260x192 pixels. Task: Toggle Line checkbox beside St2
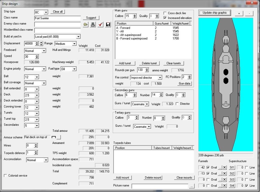coord(247,174)
